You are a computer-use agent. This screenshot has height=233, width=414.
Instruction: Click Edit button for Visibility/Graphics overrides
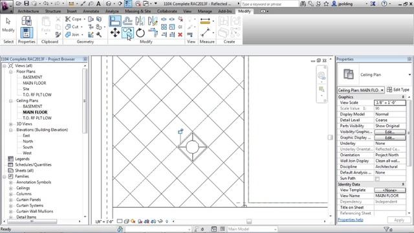point(389,132)
